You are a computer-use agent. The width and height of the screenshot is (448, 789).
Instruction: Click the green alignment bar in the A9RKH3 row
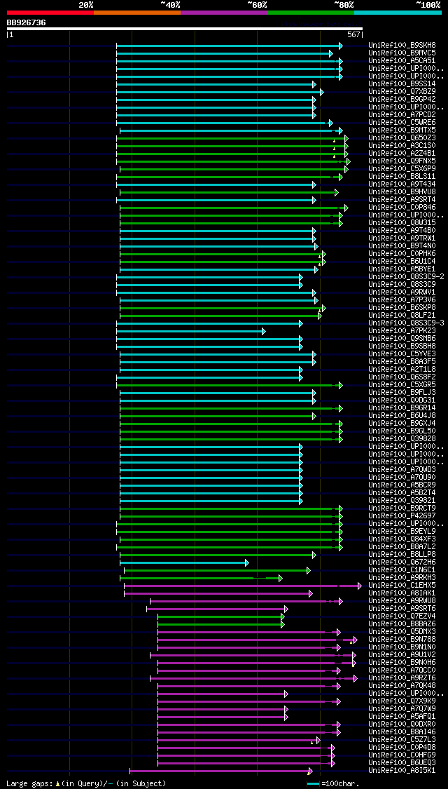(202, 578)
